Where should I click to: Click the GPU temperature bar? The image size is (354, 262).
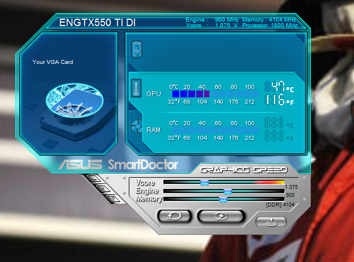[x=216, y=94]
